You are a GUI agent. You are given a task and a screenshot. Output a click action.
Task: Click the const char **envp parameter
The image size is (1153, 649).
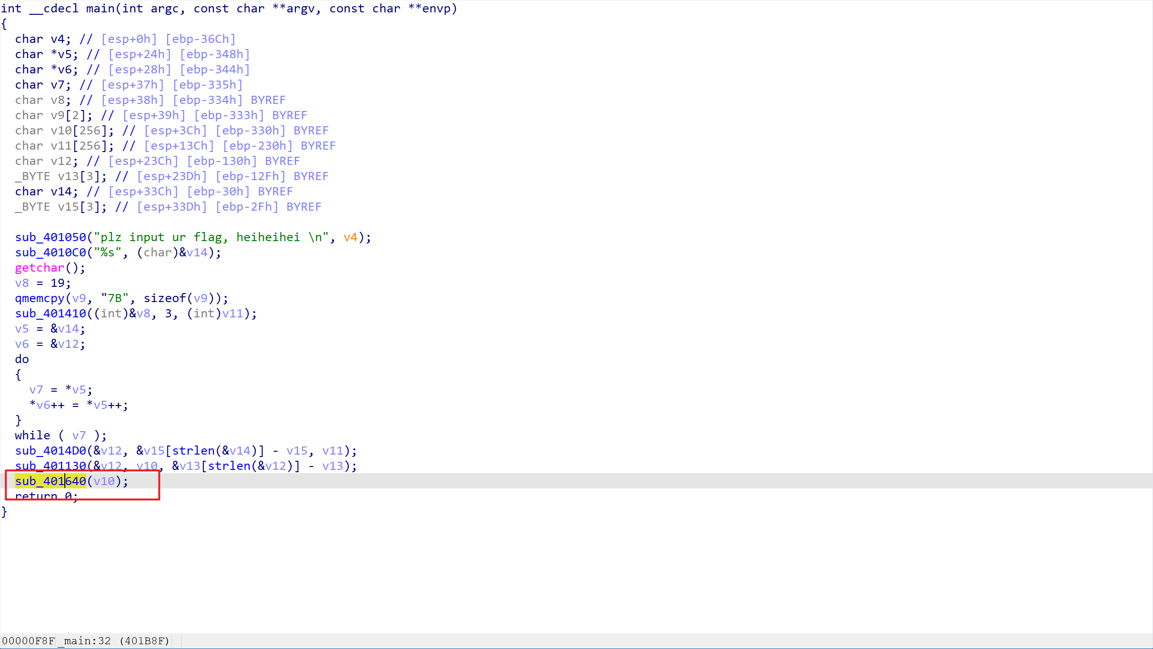pos(390,8)
